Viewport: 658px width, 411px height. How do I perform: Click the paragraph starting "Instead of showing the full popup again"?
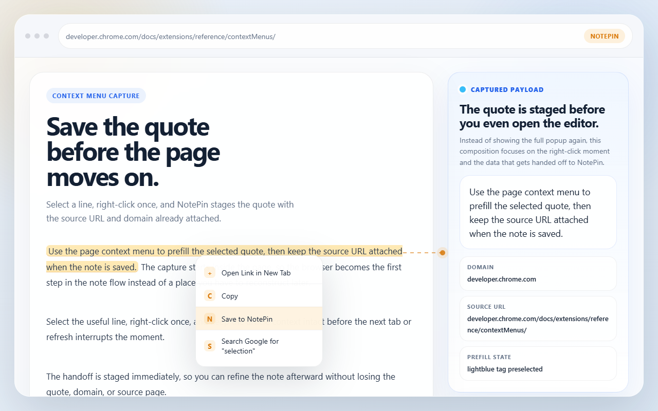[535, 152]
